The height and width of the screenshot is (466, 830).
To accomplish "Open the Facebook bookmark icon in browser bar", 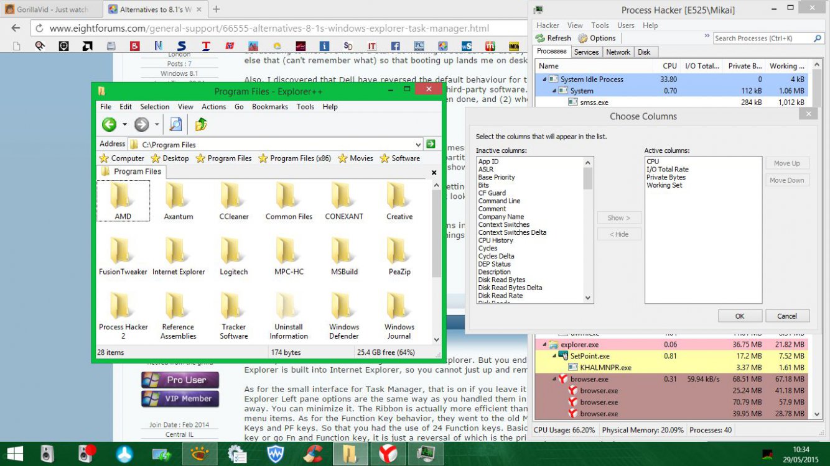I will 395,46.
